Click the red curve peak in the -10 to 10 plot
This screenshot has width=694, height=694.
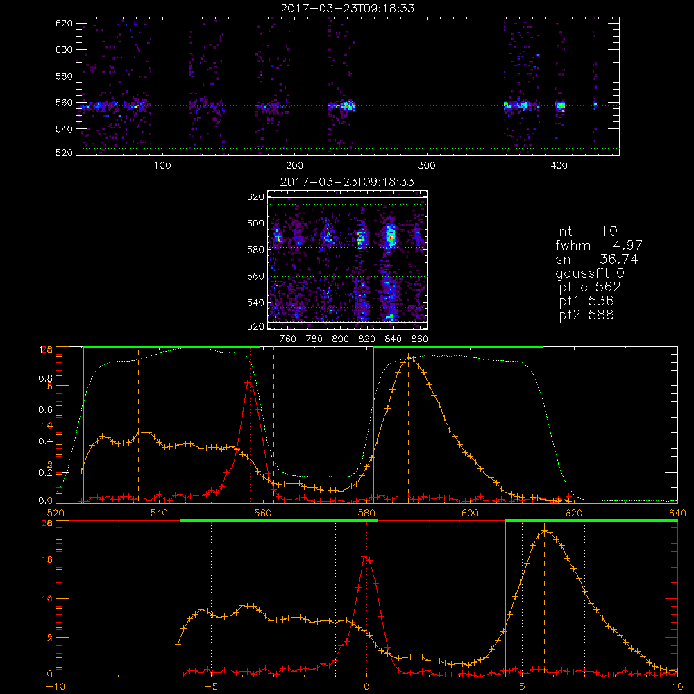coord(364,556)
